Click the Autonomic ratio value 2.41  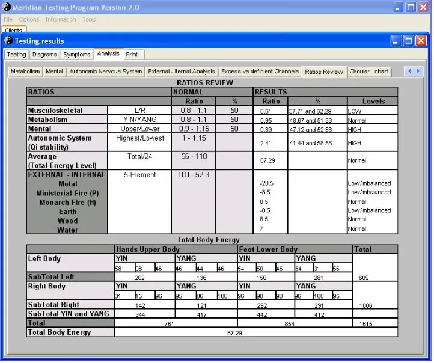pos(266,143)
